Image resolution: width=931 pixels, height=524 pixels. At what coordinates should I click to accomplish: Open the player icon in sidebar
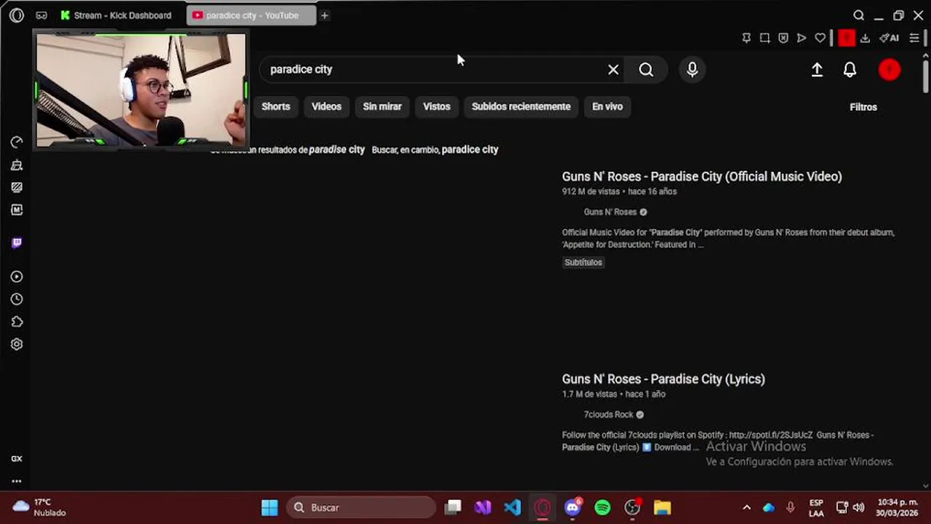point(17,277)
